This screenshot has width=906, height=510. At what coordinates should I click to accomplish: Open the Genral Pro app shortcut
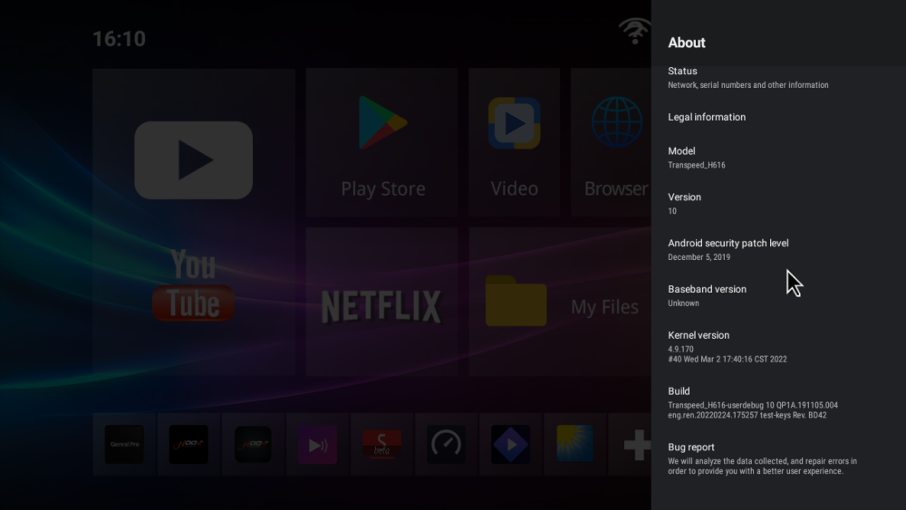pos(124,444)
